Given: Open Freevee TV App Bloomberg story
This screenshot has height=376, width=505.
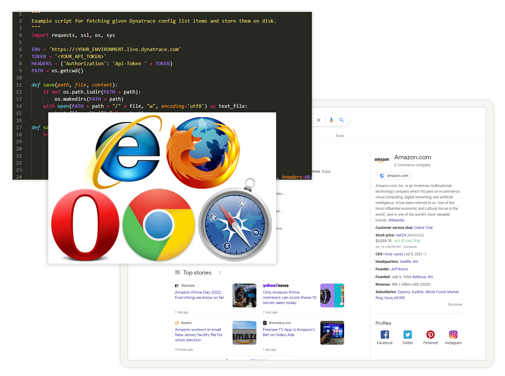Looking at the screenshot, I should [289, 332].
